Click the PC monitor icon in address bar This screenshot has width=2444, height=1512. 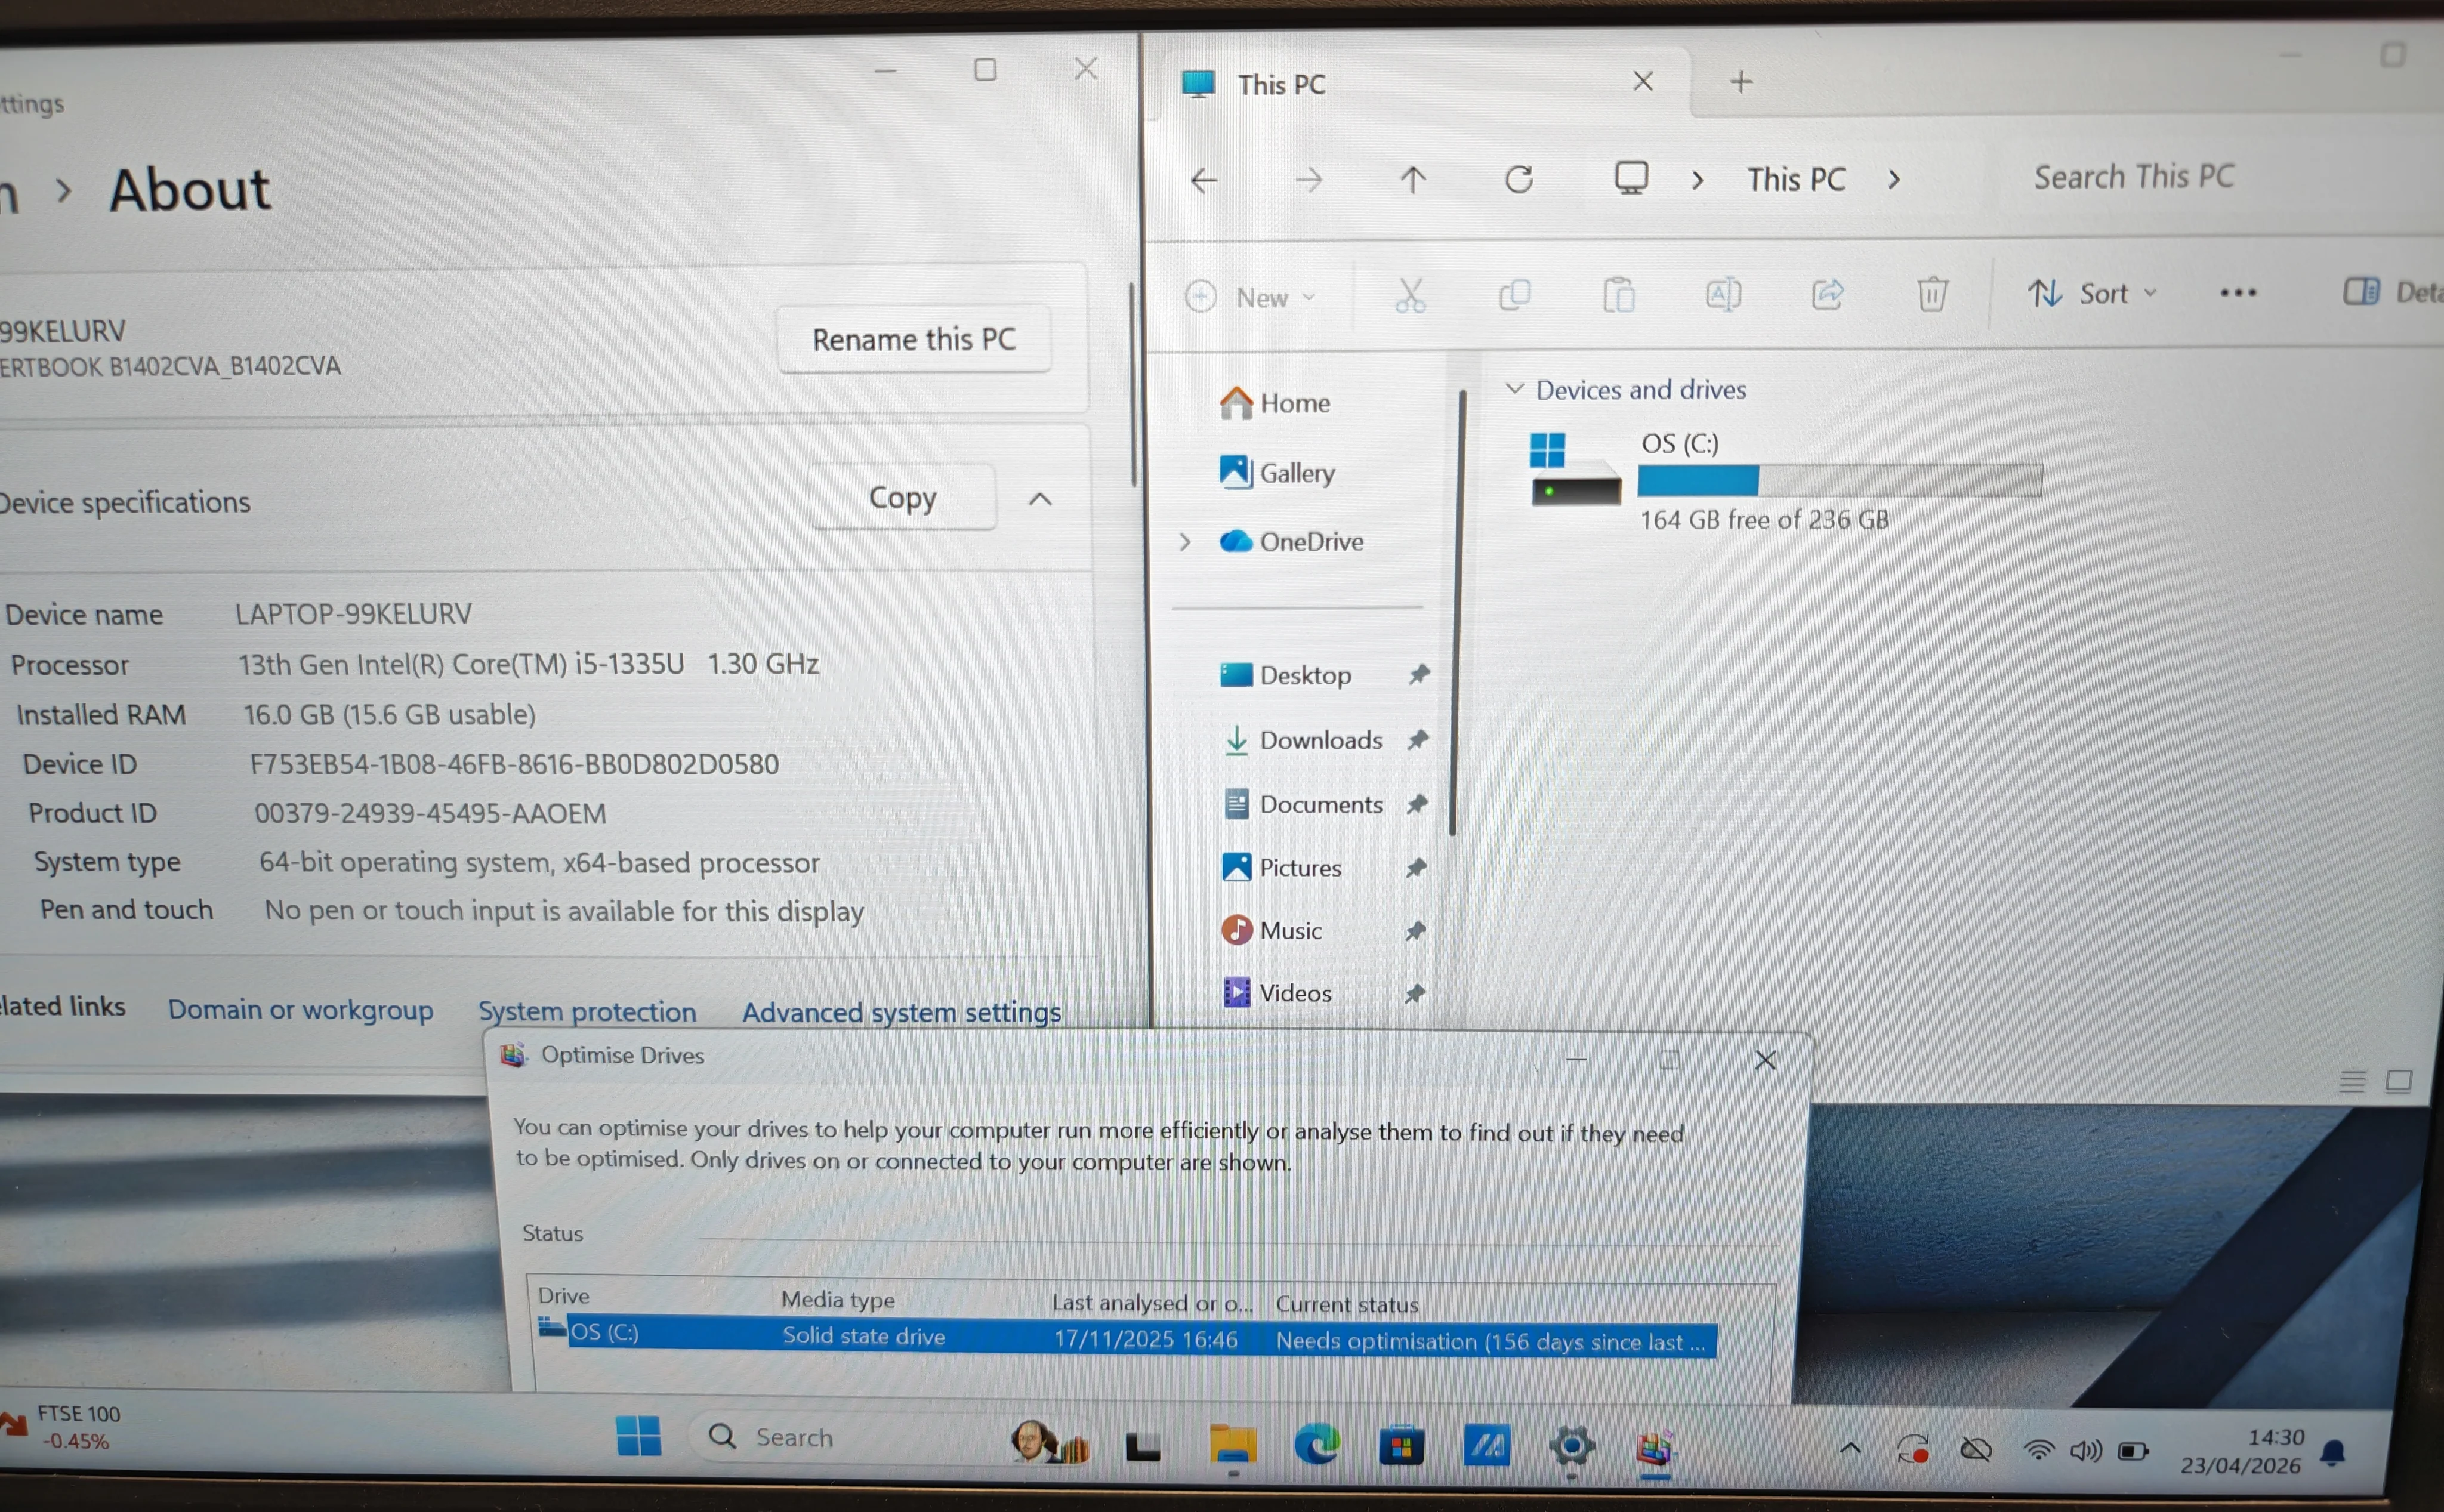pyautogui.click(x=1631, y=178)
